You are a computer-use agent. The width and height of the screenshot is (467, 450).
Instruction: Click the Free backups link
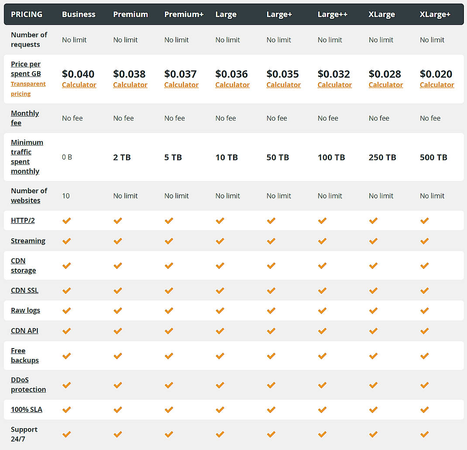pyautogui.click(x=25, y=355)
